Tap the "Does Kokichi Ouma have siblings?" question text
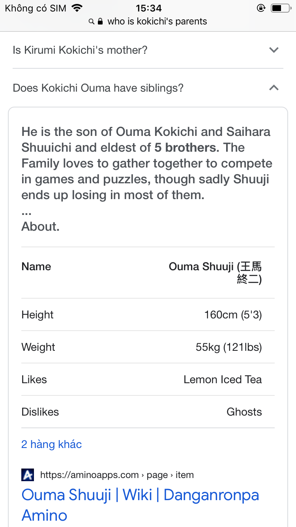Screen dimensions: 296x527 coord(98,88)
